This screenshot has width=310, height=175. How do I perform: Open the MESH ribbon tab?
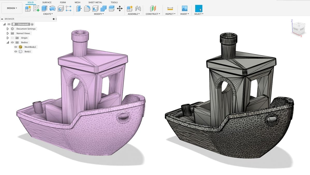(x=77, y=2)
